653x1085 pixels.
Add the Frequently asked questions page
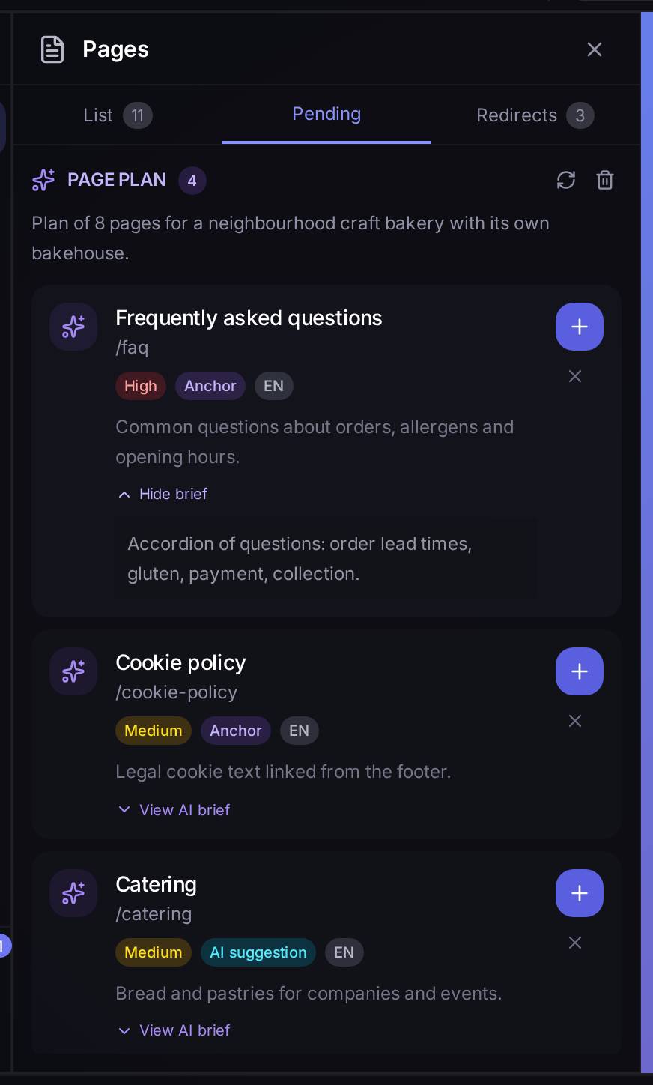[x=580, y=327]
